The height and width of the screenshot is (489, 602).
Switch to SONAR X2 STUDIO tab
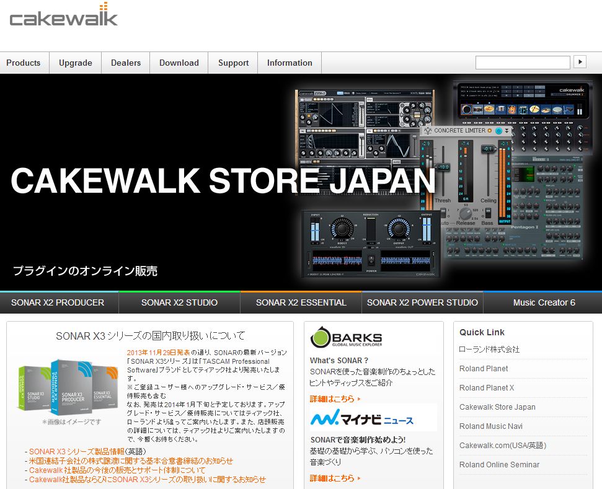coord(179,302)
